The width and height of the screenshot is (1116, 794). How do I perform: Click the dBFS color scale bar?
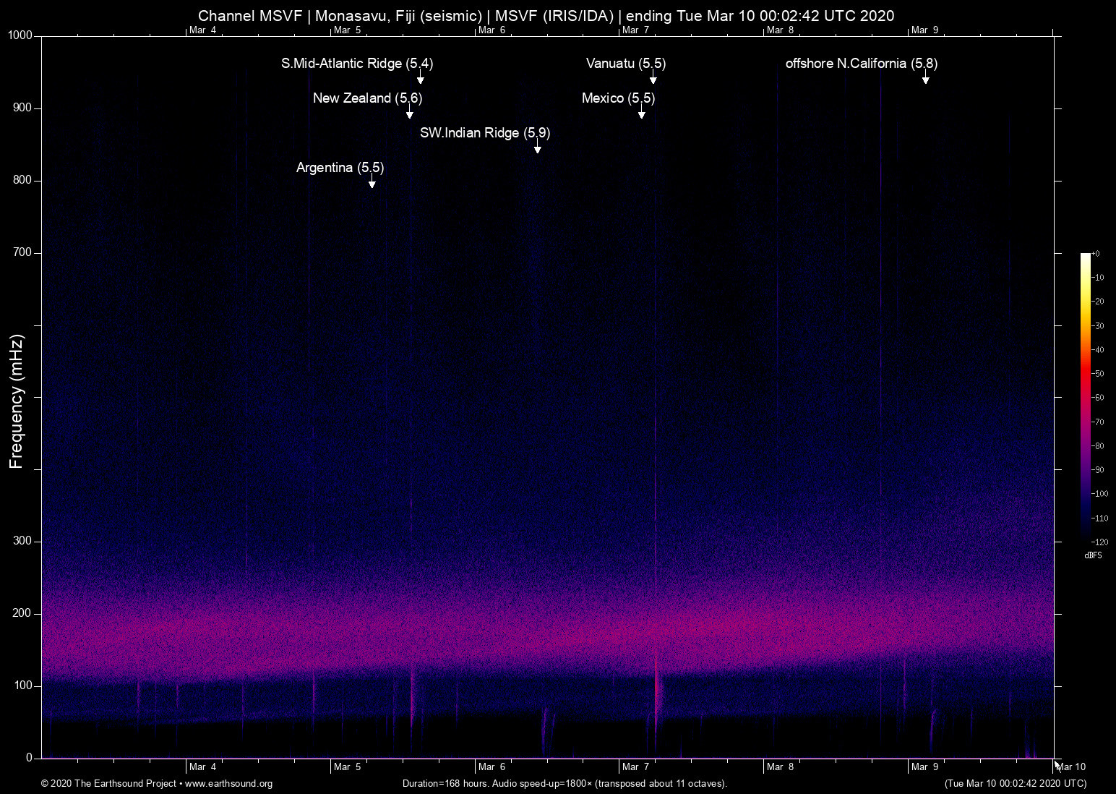pos(1086,397)
